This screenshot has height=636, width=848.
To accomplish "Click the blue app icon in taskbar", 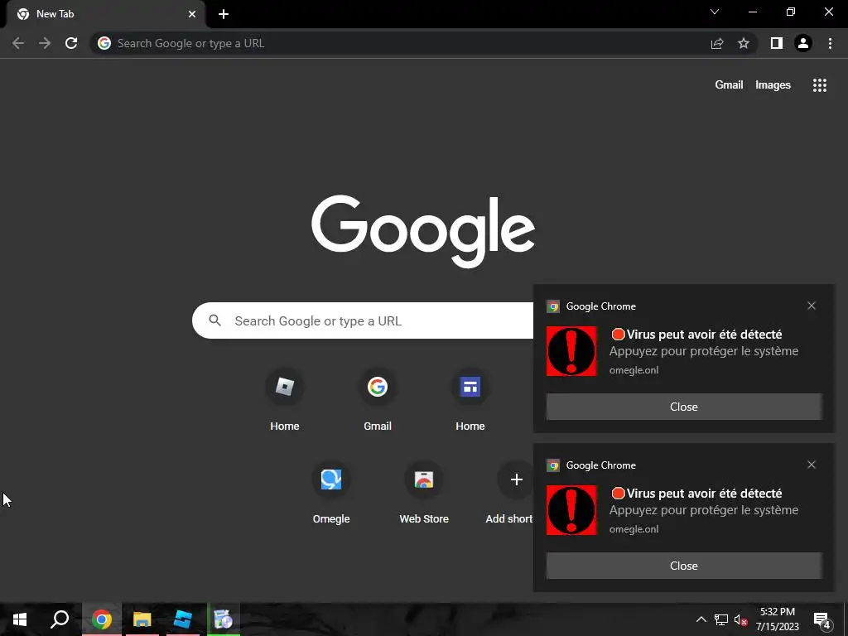I will (x=183, y=619).
